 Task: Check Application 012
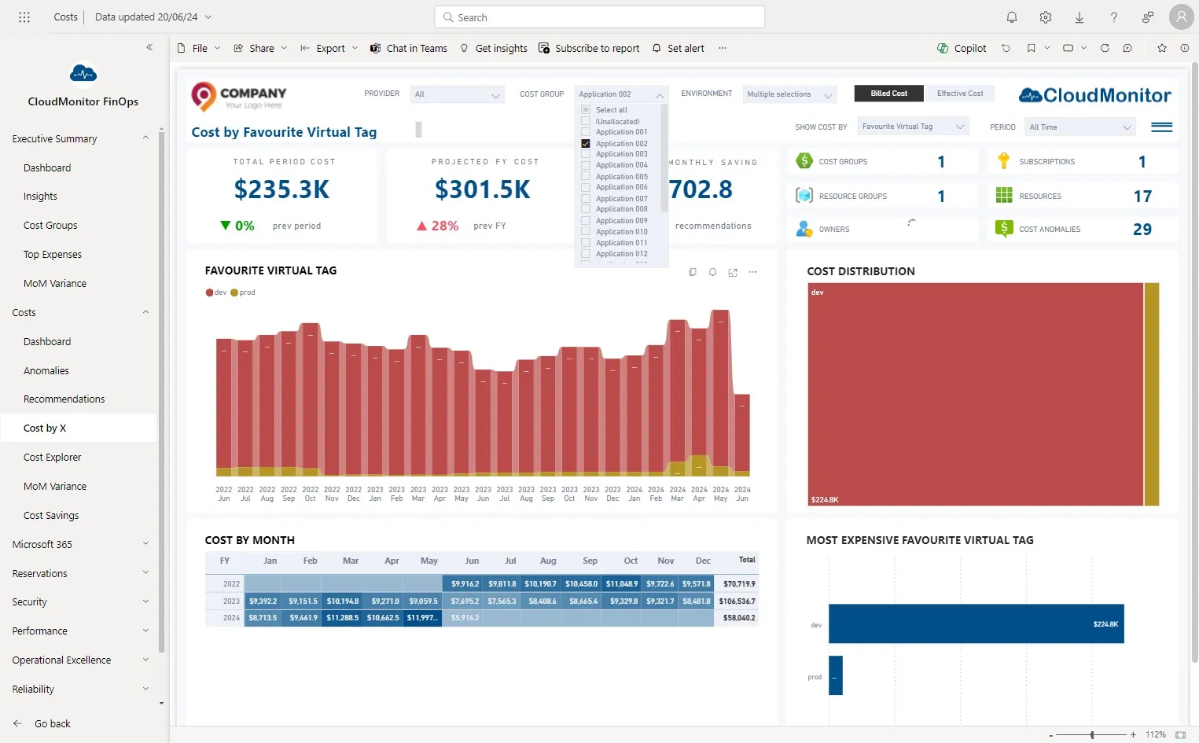[x=586, y=254]
